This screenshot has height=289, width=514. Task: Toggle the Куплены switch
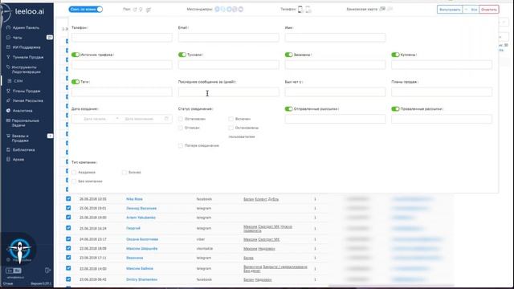pos(395,55)
